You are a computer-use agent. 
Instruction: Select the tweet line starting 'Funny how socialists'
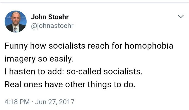89,46
